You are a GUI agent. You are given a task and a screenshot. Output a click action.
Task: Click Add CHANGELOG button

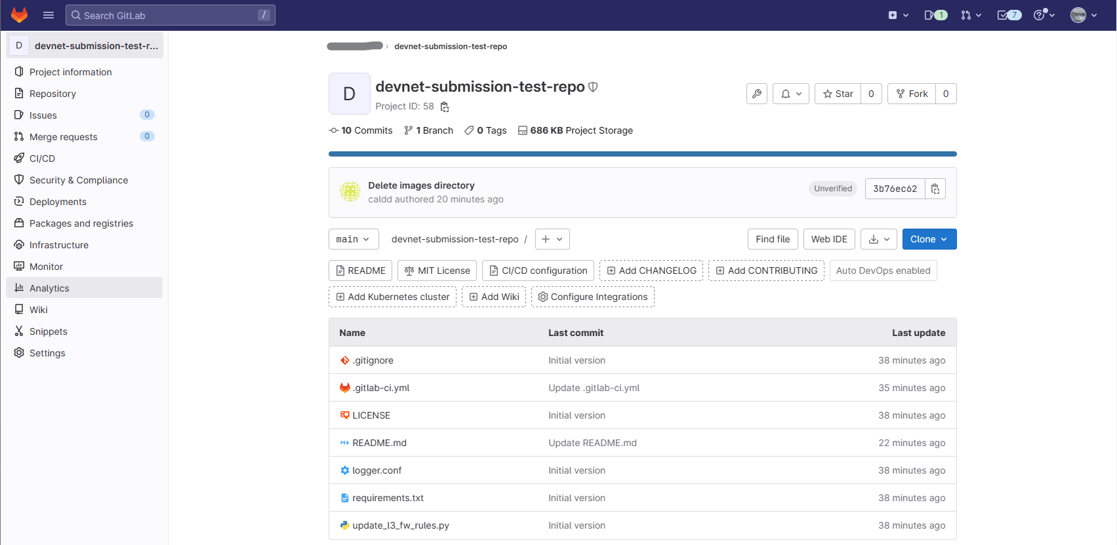pos(651,271)
